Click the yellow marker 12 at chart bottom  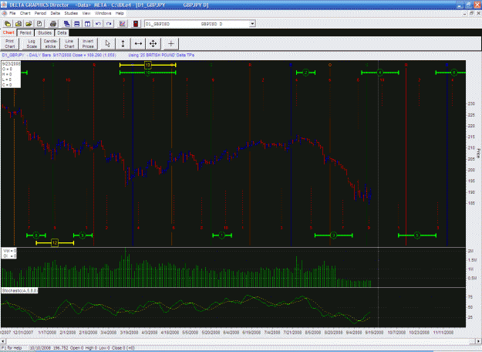coord(55,242)
